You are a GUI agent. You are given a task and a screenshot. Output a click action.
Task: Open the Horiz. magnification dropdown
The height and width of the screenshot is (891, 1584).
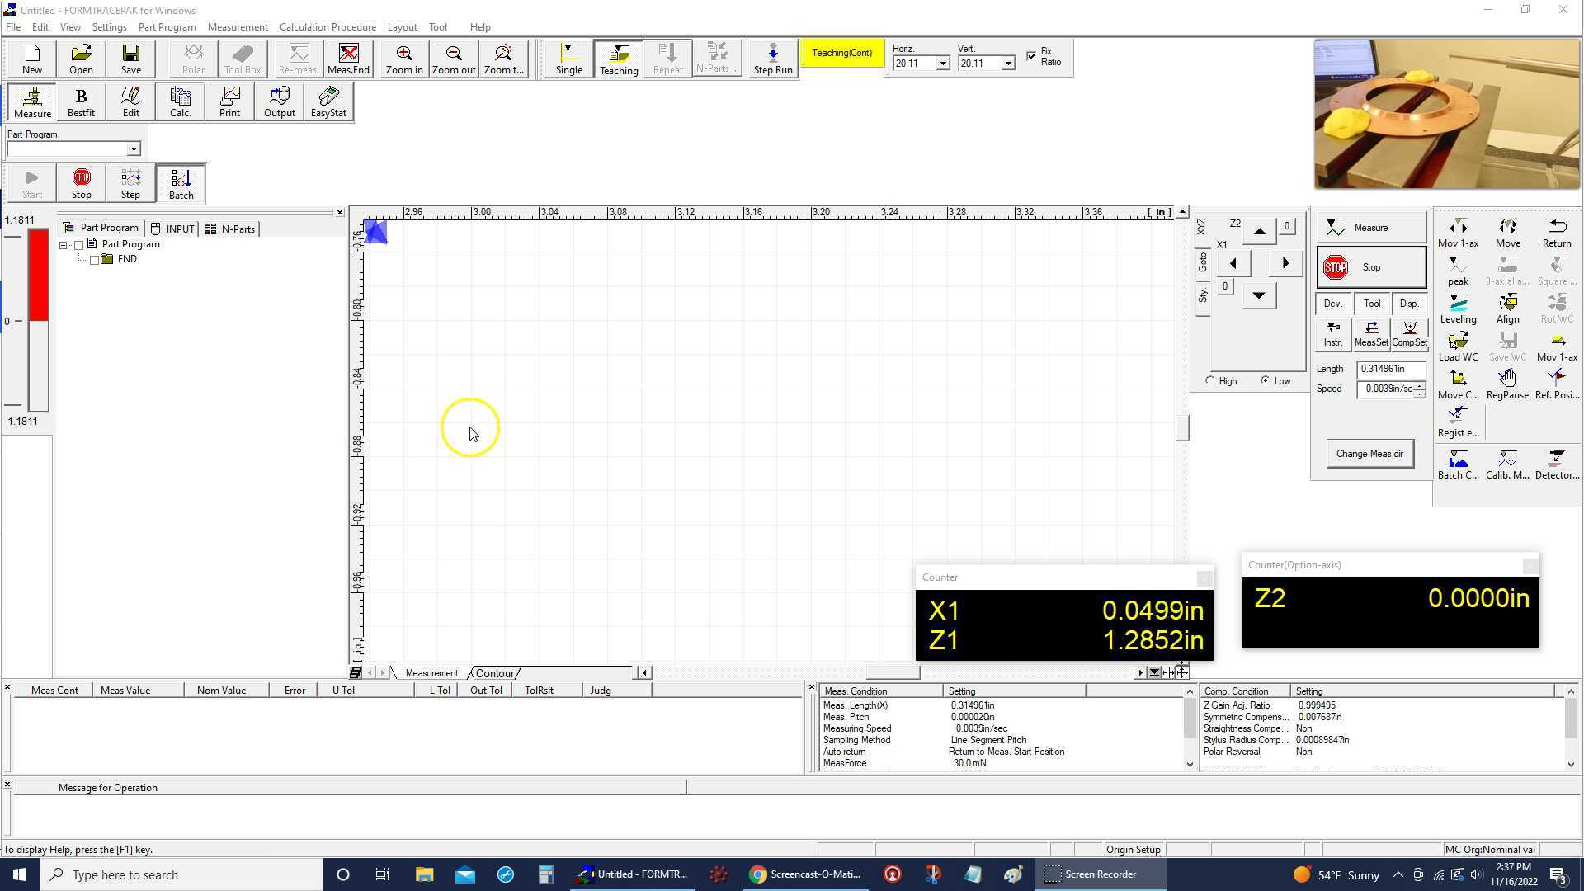(942, 64)
